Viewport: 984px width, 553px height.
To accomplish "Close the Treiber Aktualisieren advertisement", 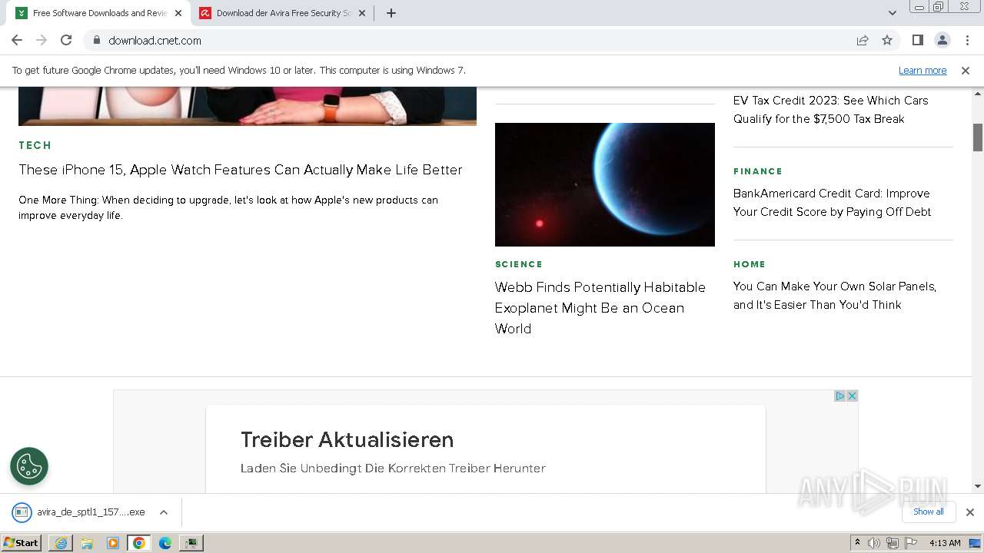I will [x=852, y=396].
